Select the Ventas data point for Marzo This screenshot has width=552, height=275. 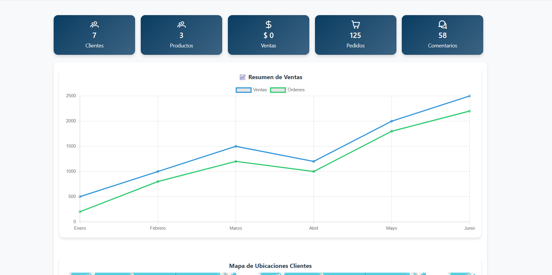(236, 146)
